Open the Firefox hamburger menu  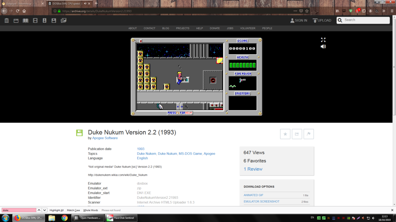click(392, 11)
